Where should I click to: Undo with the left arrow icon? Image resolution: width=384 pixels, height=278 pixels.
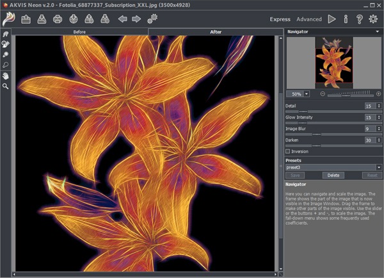click(123, 19)
